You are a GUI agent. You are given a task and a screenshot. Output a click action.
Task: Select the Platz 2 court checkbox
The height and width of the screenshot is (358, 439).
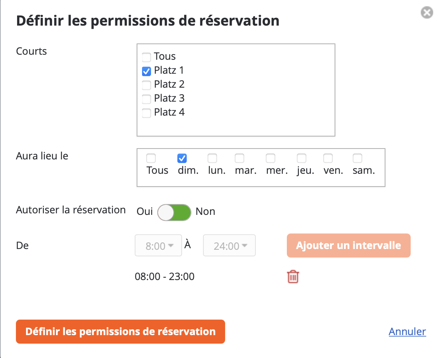pyautogui.click(x=146, y=85)
